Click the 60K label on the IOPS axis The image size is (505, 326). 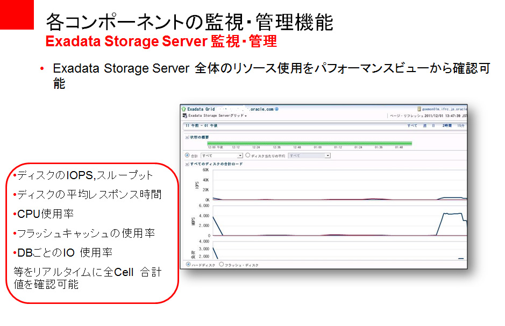point(206,170)
